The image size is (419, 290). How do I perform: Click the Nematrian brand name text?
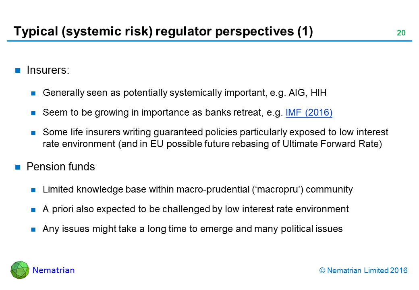(54, 270)
